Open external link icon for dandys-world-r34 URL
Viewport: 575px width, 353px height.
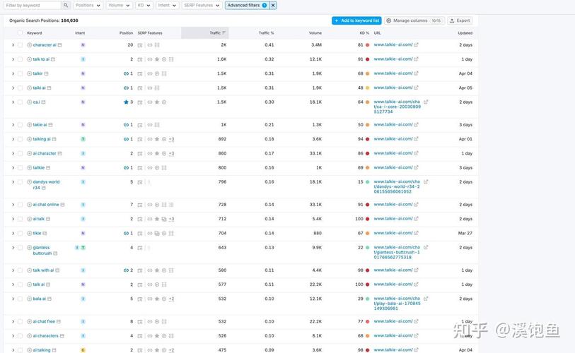[426, 181]
